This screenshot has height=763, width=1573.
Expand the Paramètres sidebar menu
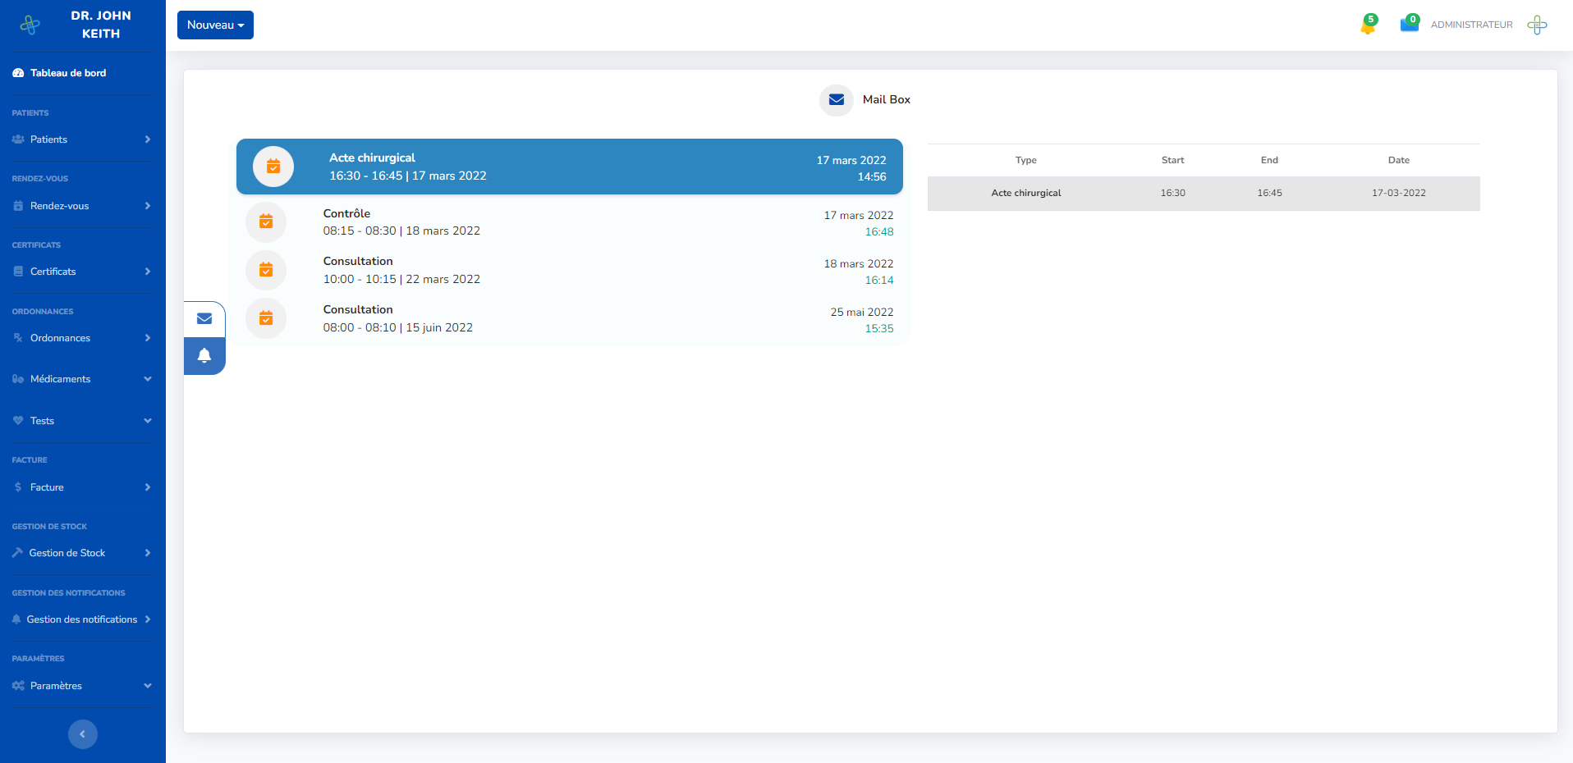click(82, 686)
